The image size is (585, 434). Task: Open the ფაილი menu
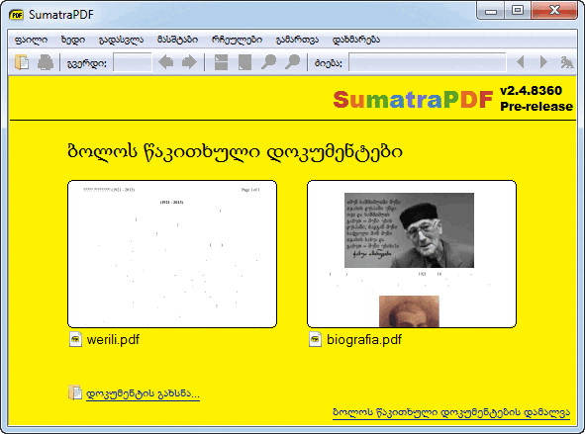pyautogui.click(x=31, y=40)
